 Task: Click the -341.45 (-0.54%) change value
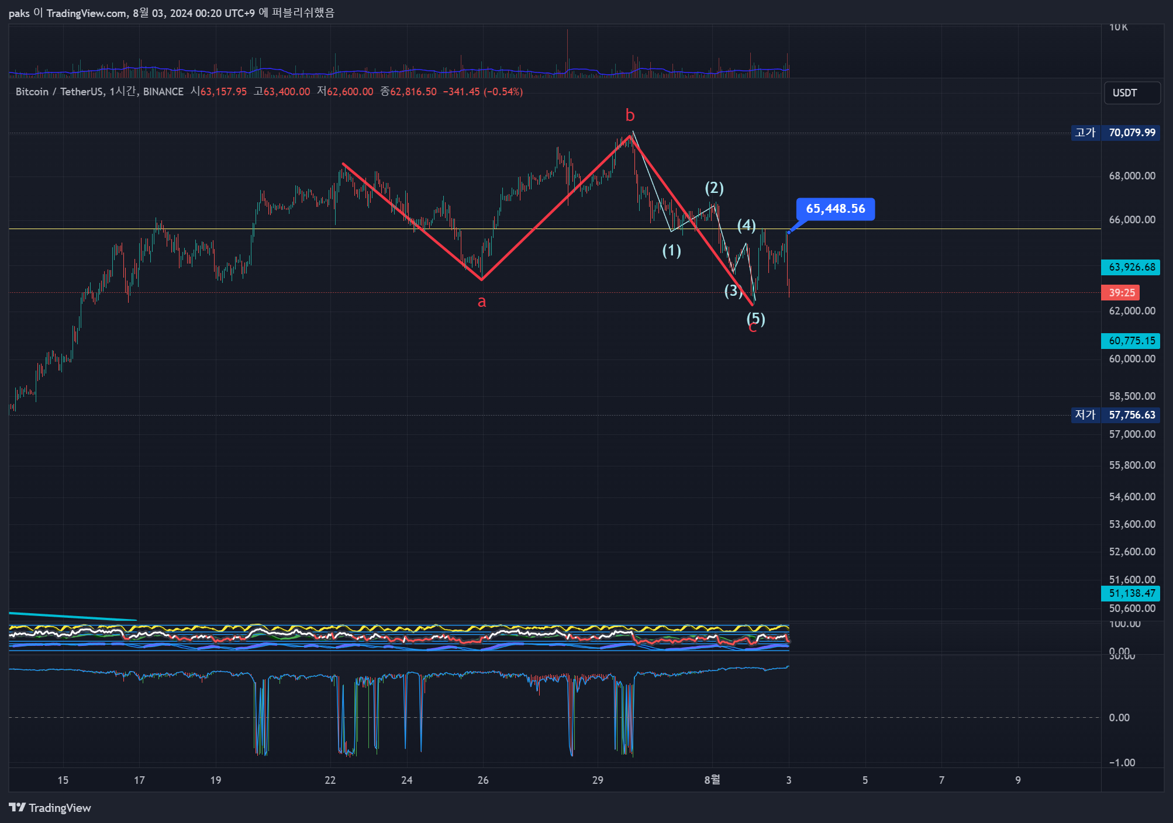(483, 92)
